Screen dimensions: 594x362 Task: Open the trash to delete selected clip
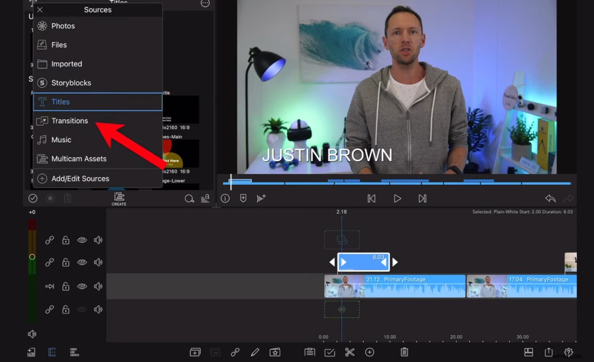point(405,352)
